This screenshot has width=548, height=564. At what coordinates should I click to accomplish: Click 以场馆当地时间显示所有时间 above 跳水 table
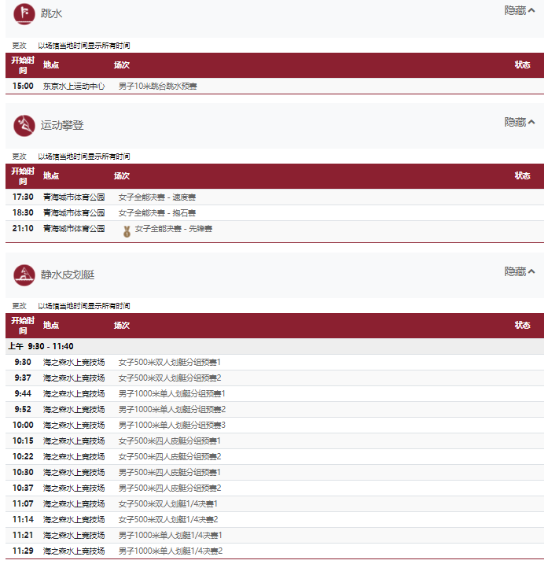[84, 46]
